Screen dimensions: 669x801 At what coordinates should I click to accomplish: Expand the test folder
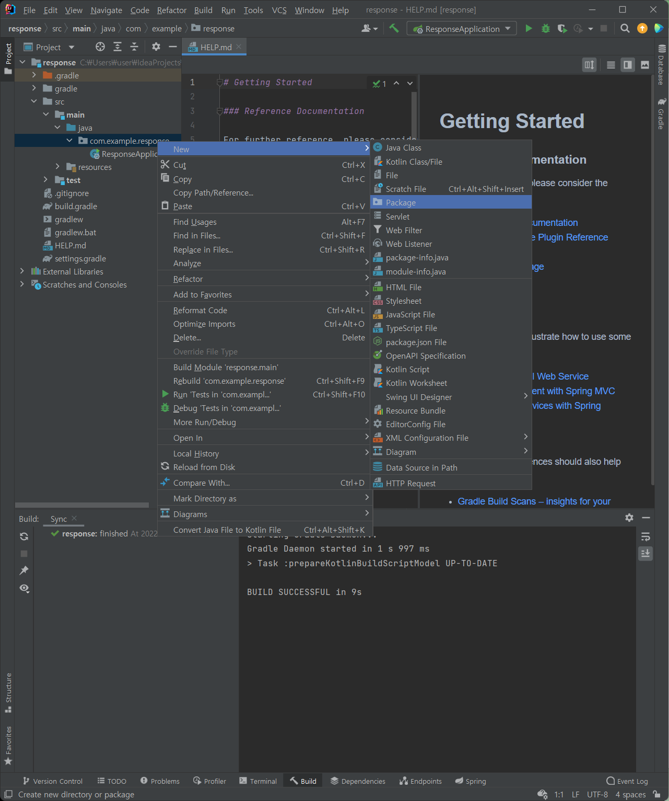(46, 180)
